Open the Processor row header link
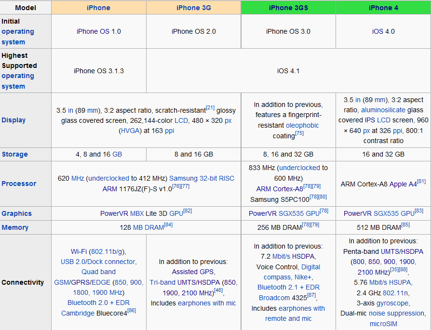 [x=19, y=184]
